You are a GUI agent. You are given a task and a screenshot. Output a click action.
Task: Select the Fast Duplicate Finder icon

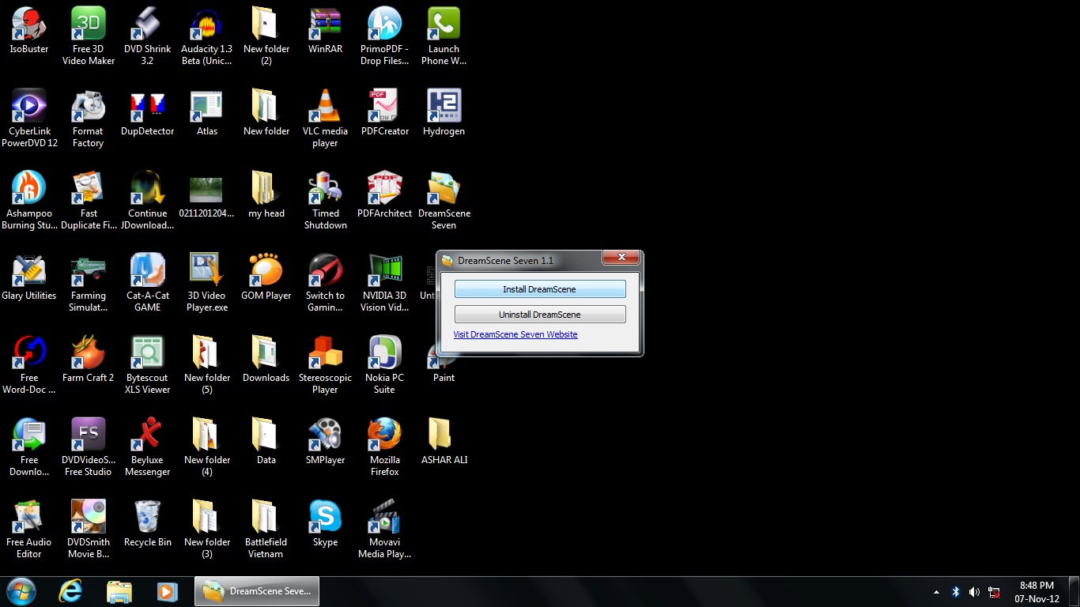[89, 201]
